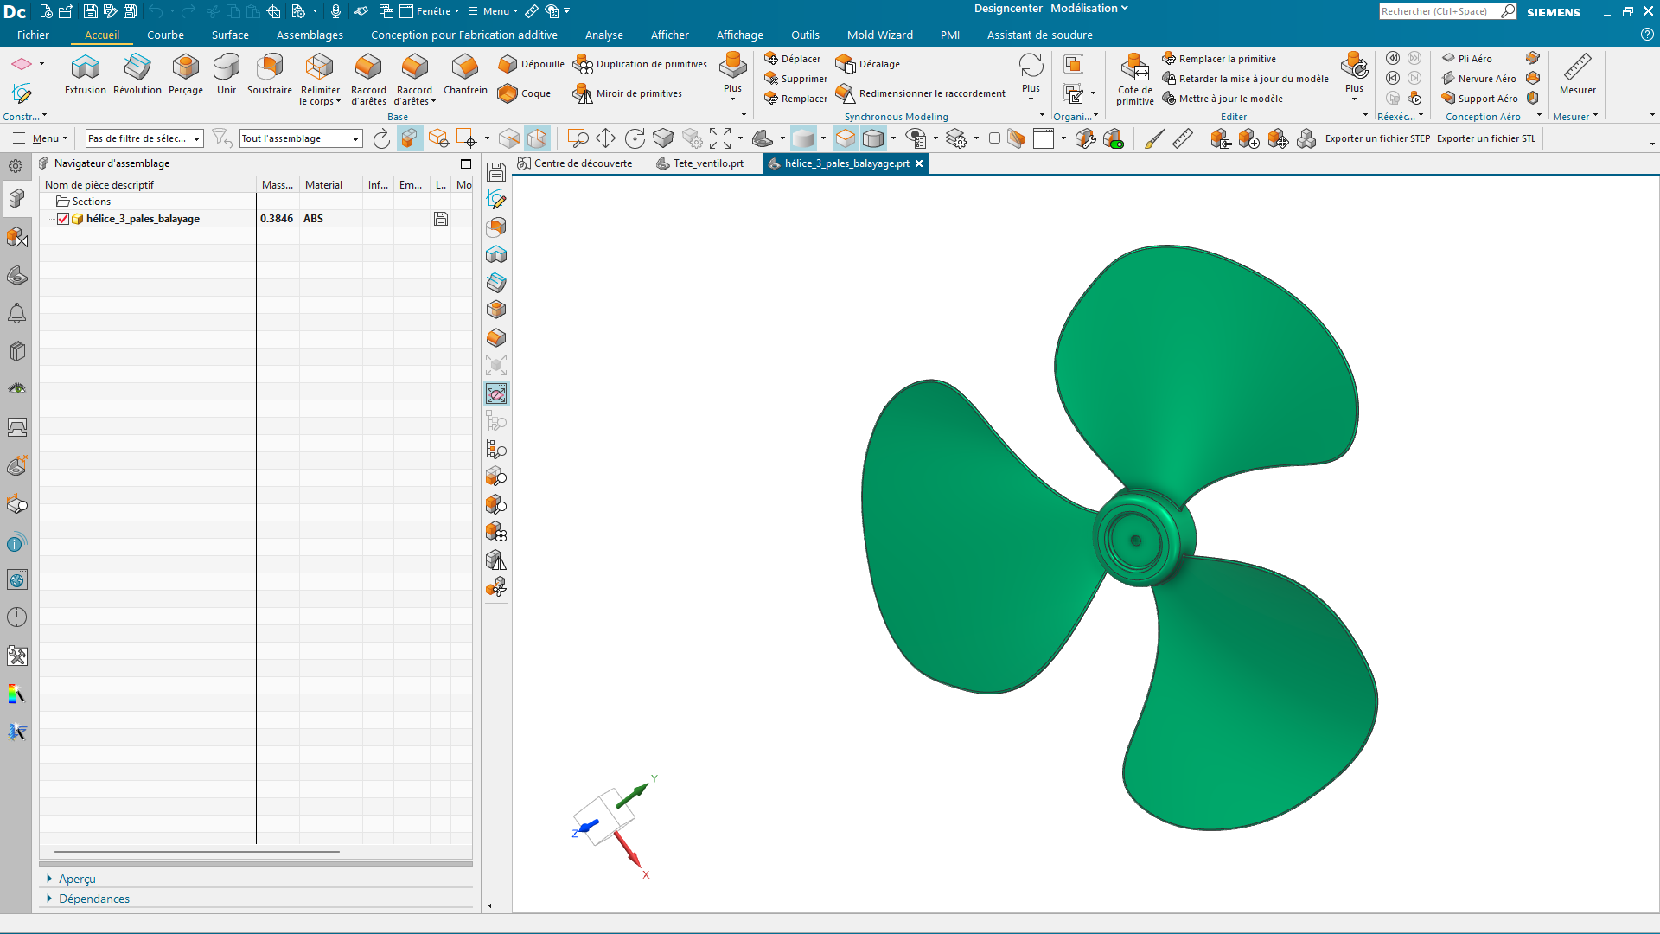The height and width of the screenshot is (934, 1660).
Task: Click Déplacer in Synchronous Modeling
Action: pyautogui.click(x=792, y=59)
